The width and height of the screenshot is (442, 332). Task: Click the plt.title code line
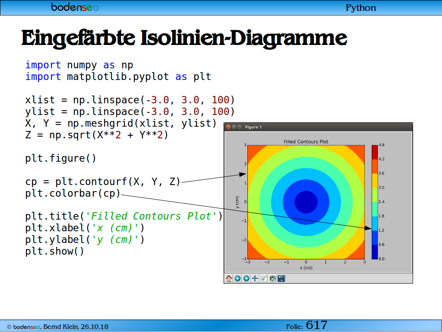click(x=124, y=217)
